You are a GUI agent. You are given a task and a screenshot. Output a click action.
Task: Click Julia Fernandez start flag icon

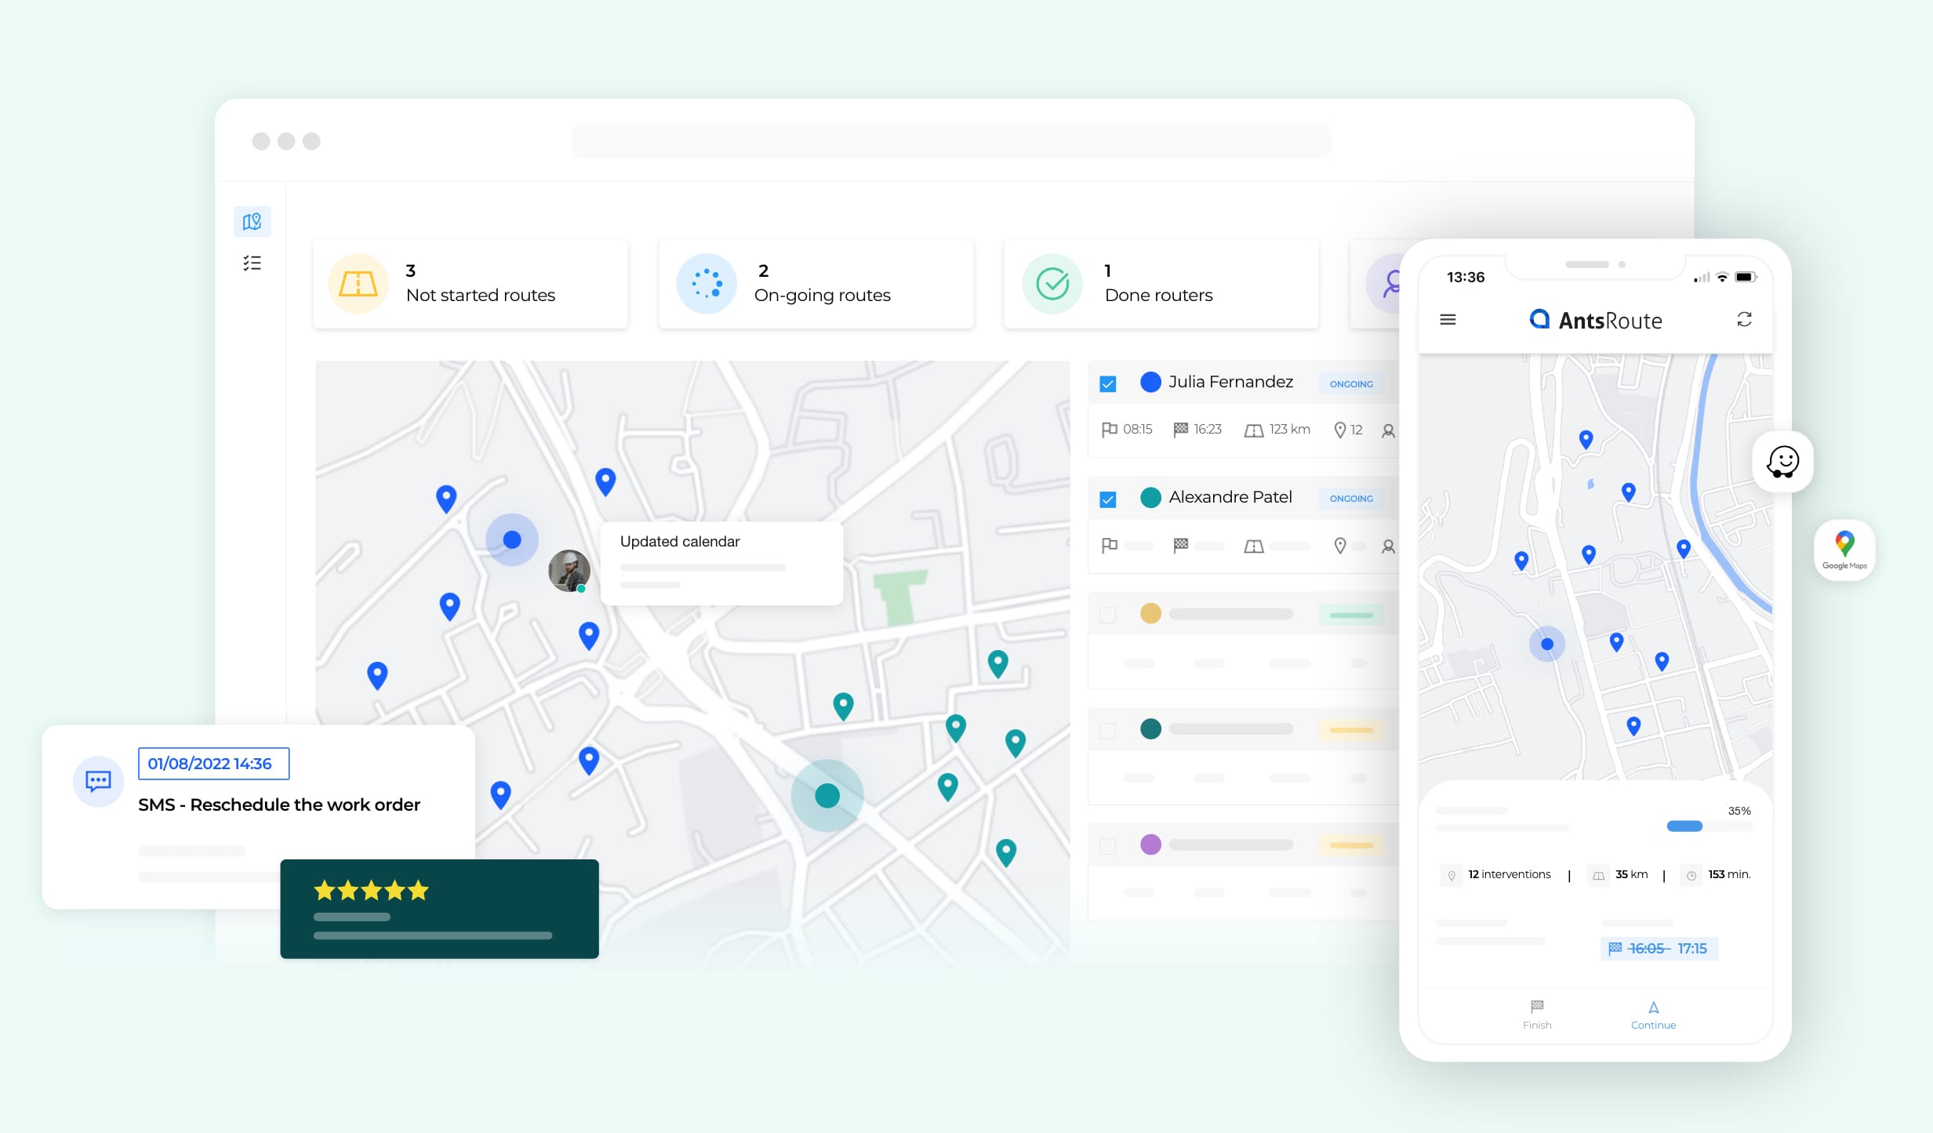1110,430
